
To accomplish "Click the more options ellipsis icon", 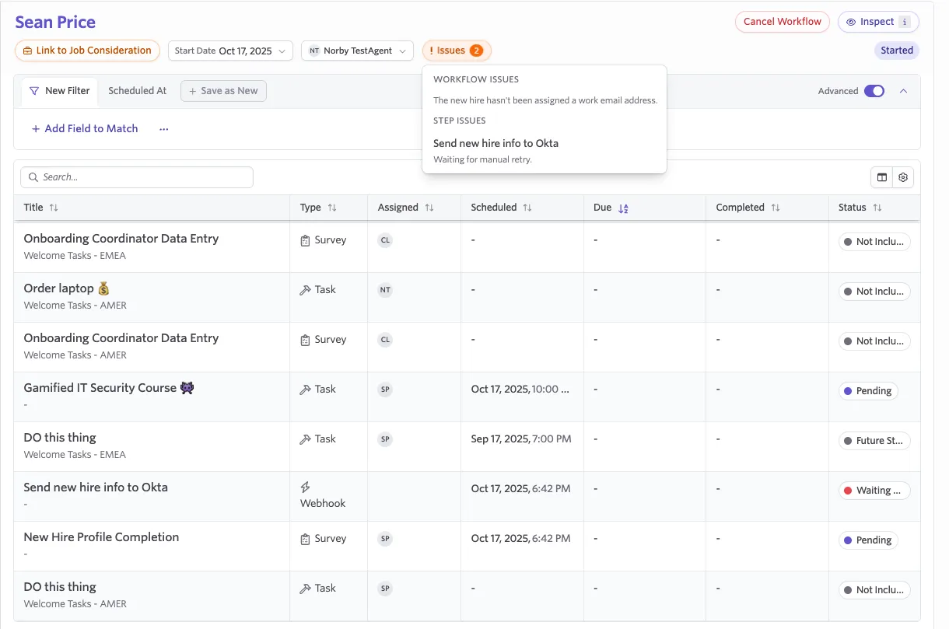I will pyautogui.click(x=163, y=129).
